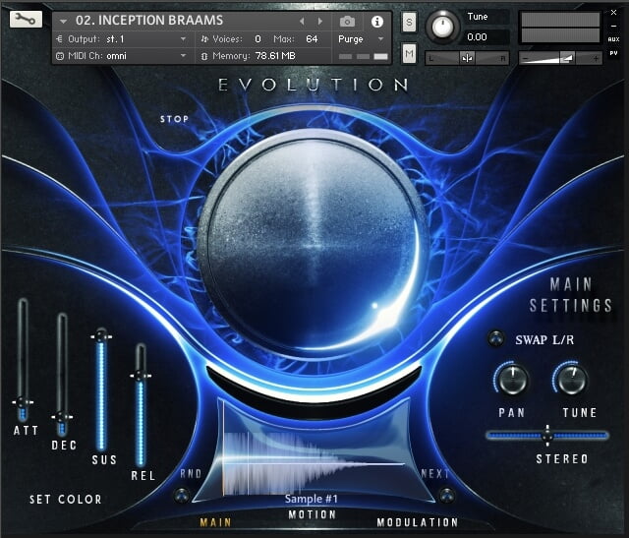This screenshot has width=629, height=538.
Task: Click the SUS slider handle
Action: tap(101, 336)
